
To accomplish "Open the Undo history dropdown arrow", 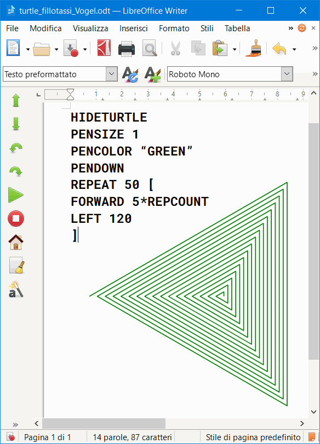I will pyautogui.click(x=294, y=49).
